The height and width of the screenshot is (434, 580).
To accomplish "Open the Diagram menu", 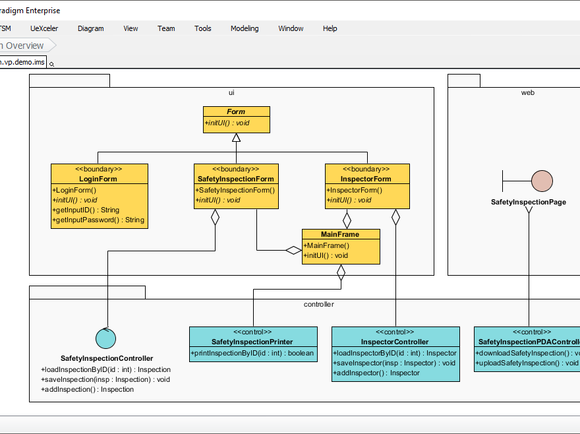I will 90,28.
